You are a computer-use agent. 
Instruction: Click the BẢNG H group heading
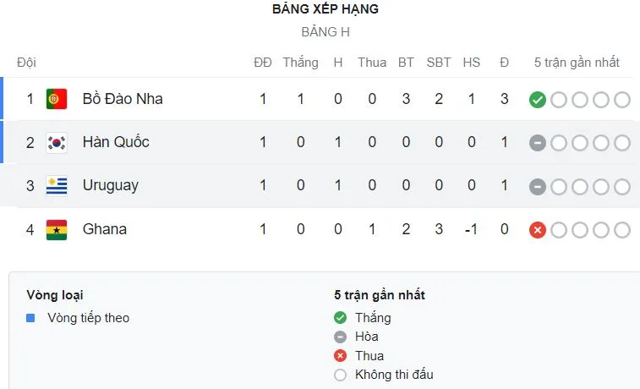point(325,32)
